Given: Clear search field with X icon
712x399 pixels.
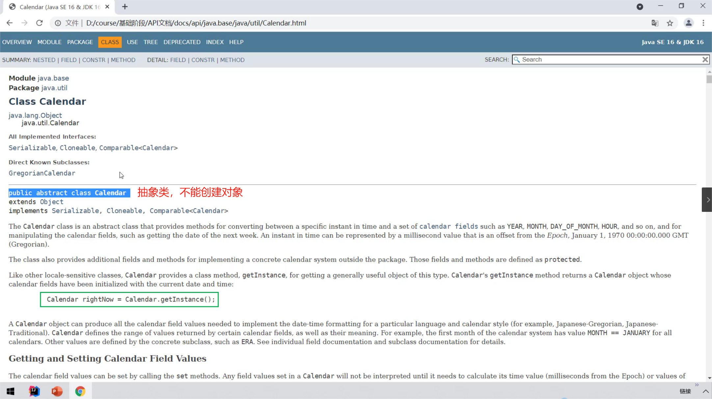Looking at the screenshot, I should click(705, 60).
